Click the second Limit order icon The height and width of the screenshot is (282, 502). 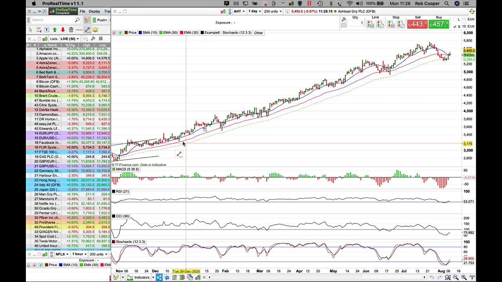380,24
